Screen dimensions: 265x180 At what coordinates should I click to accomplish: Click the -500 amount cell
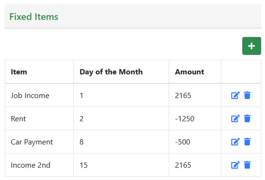point(195,142)
